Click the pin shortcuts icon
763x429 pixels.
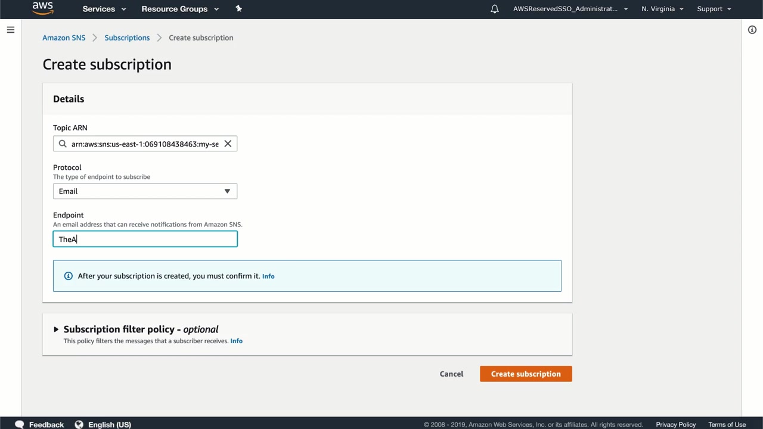[239, 9]
